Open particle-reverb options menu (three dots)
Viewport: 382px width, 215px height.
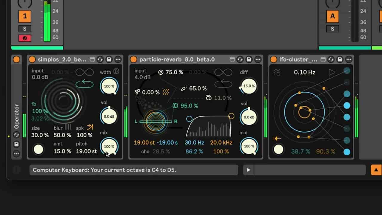(258, 59)
